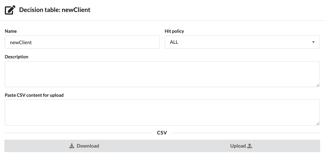Image resolution: width=325 pixels, height=157 pixels.
Task: Click the Decision table: newClient heading
Action: 55,10
